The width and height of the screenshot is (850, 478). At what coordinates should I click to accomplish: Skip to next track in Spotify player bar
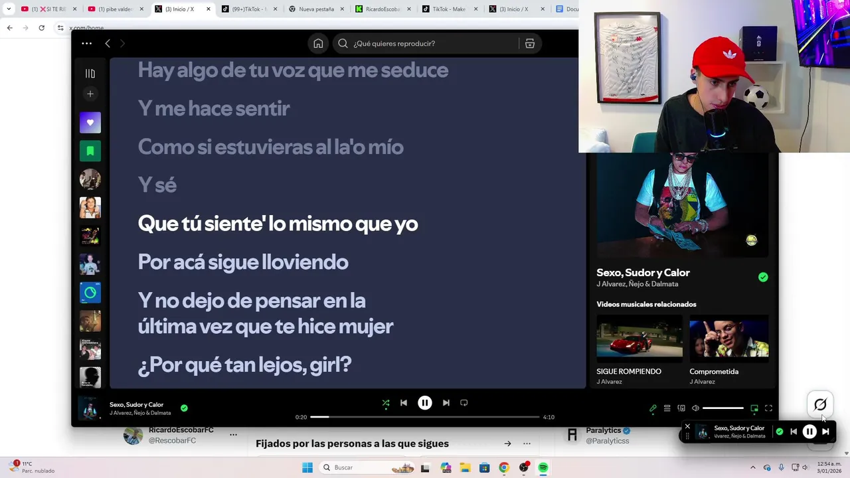tap(446, 403)
